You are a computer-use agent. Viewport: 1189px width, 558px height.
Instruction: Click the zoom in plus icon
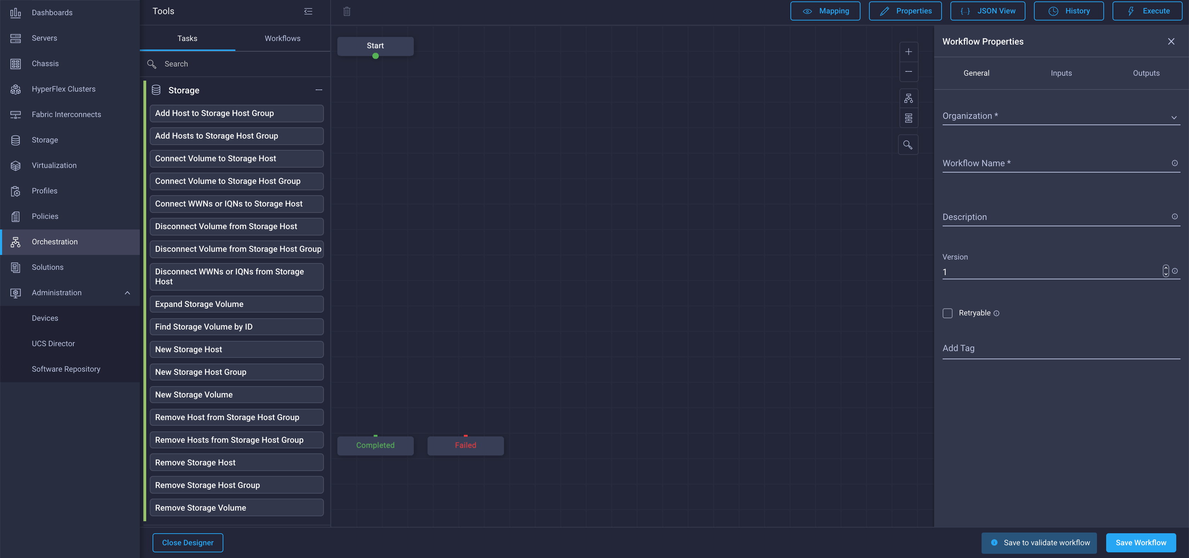[908, 52]
